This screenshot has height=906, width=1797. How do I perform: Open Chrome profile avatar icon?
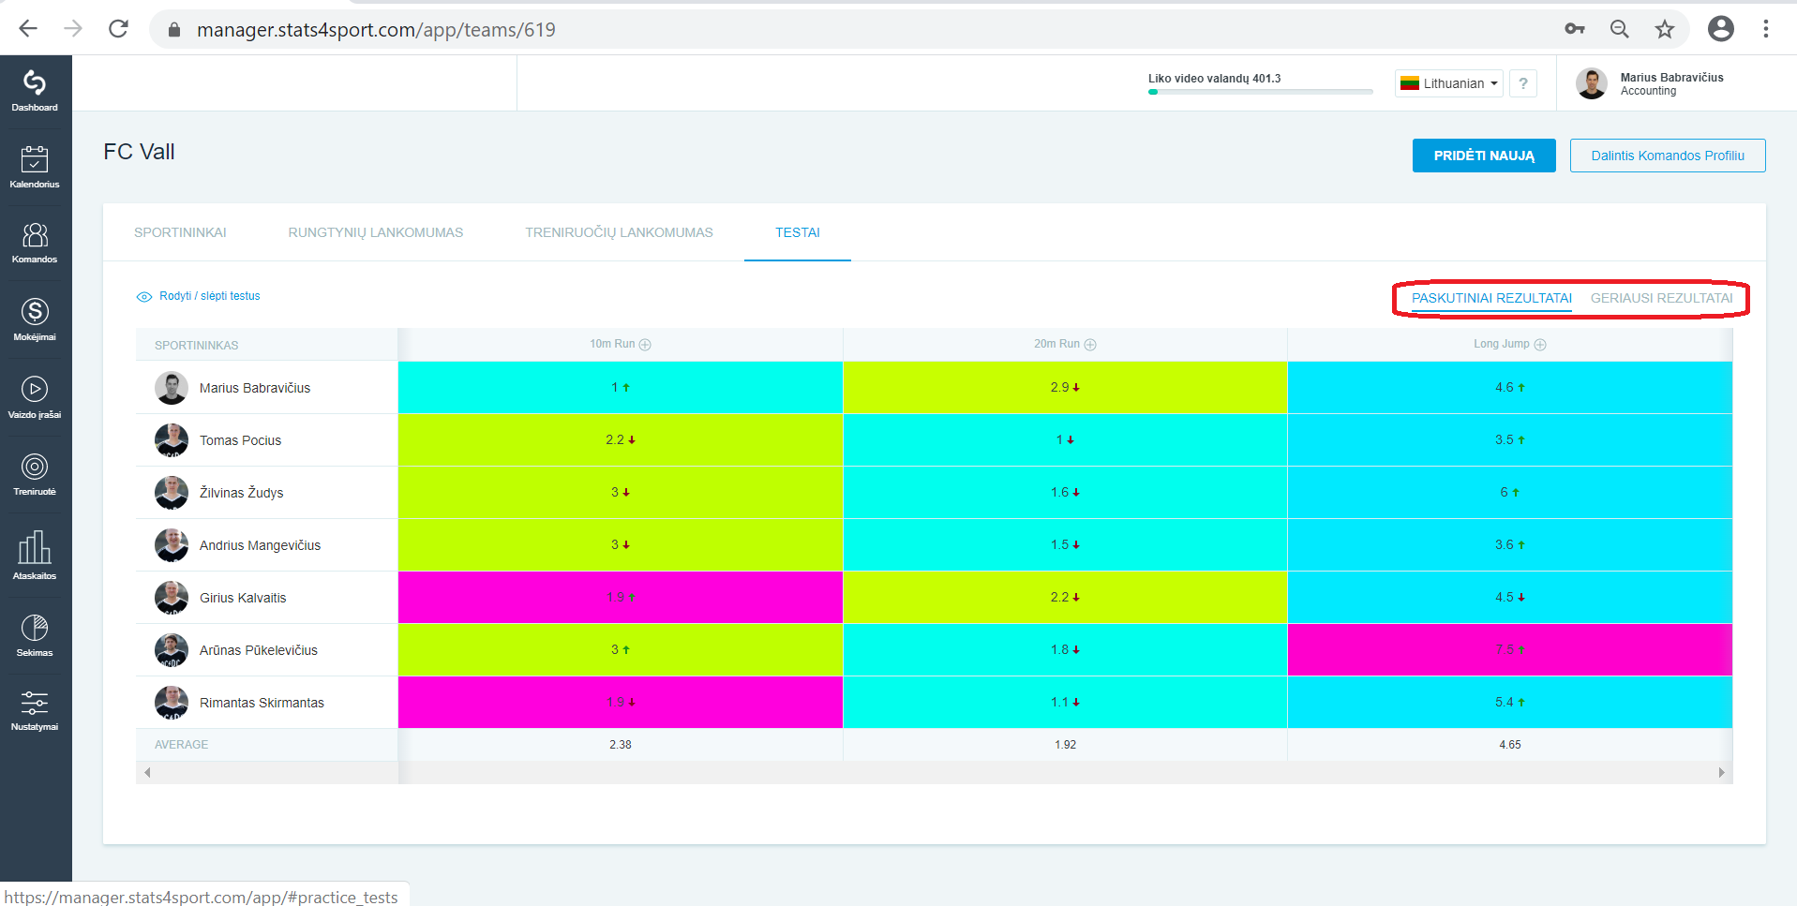(1721, 29)
